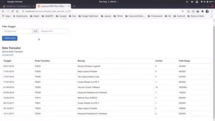
Task: Open the Google Chrome app menu in top bar
Action: click(x=15, y=2)
